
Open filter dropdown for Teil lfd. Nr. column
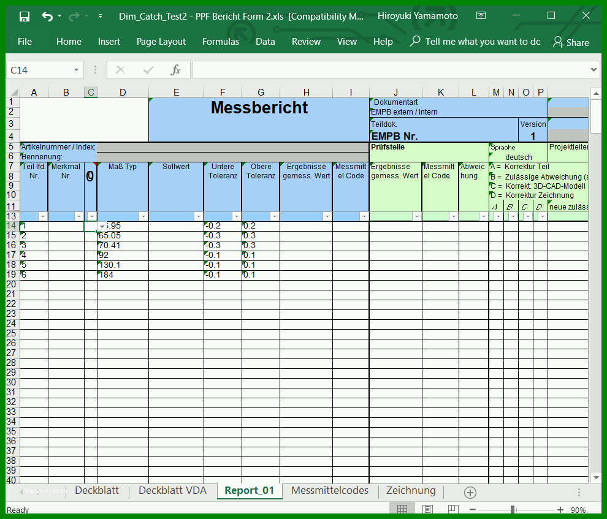tap(42, 216)
